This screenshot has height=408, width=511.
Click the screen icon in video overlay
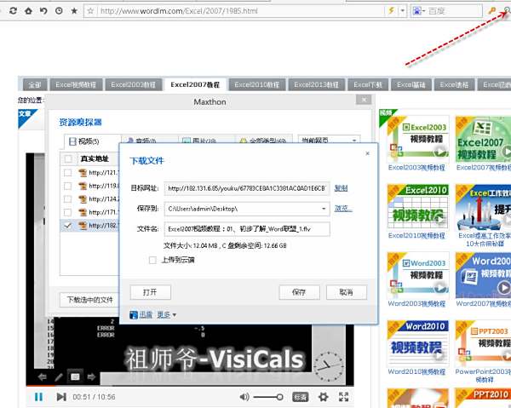(x=75, y=377)
